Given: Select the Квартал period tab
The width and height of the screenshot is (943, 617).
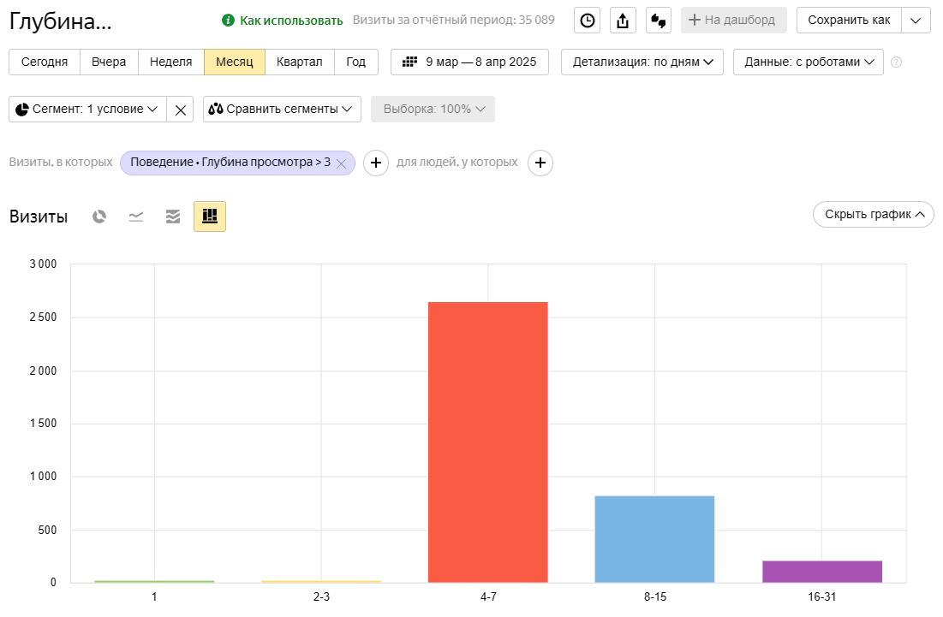Looking at the screenshot, I should pos(299,62).
